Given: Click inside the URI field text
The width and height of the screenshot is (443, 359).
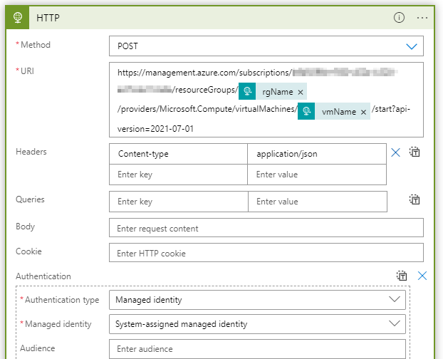Looking at the screenshot, I should (x=266, y=100).
